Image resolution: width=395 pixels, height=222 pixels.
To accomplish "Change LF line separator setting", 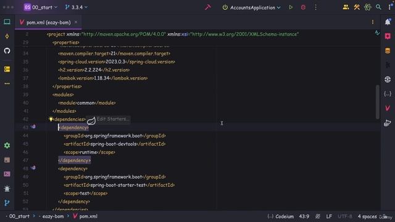I will [x=329, y=216].
